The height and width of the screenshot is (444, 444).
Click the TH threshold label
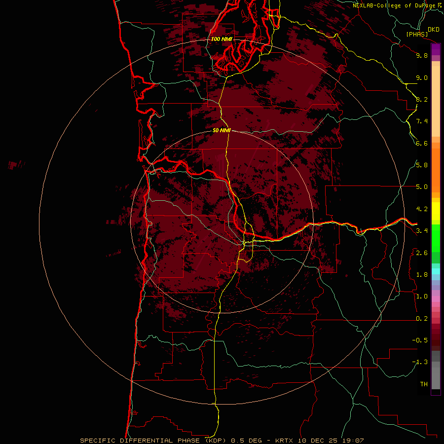point(424,384)
